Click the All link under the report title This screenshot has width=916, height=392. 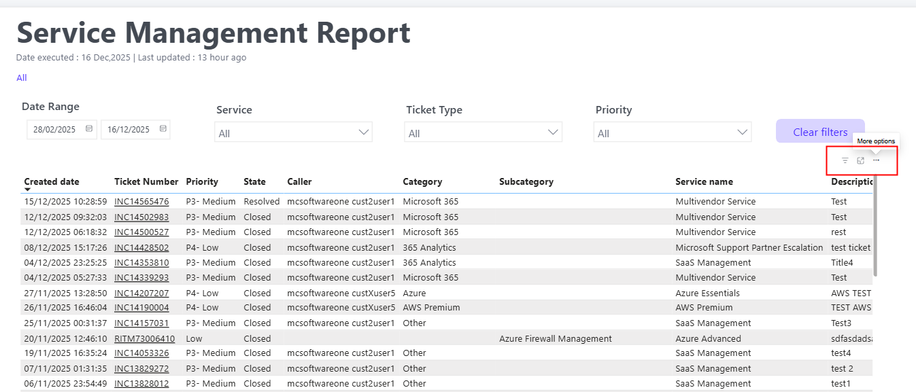[22, 77]
